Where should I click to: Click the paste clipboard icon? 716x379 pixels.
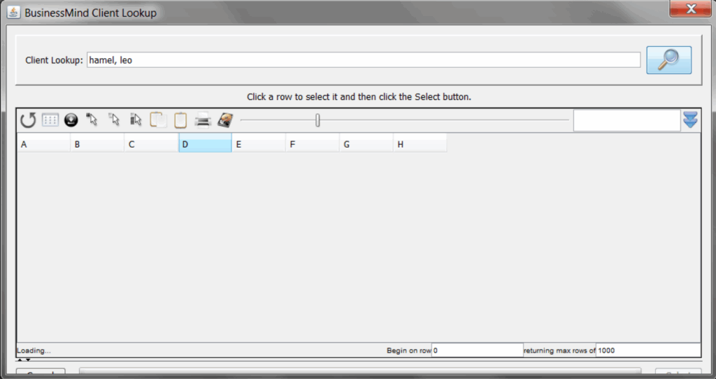click(x=180, y=120)
